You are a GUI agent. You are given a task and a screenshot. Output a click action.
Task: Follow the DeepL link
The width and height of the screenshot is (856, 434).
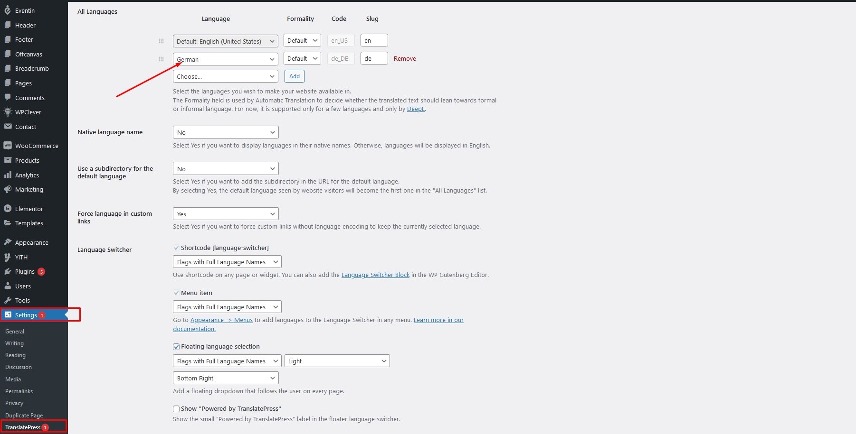point(416,109)
